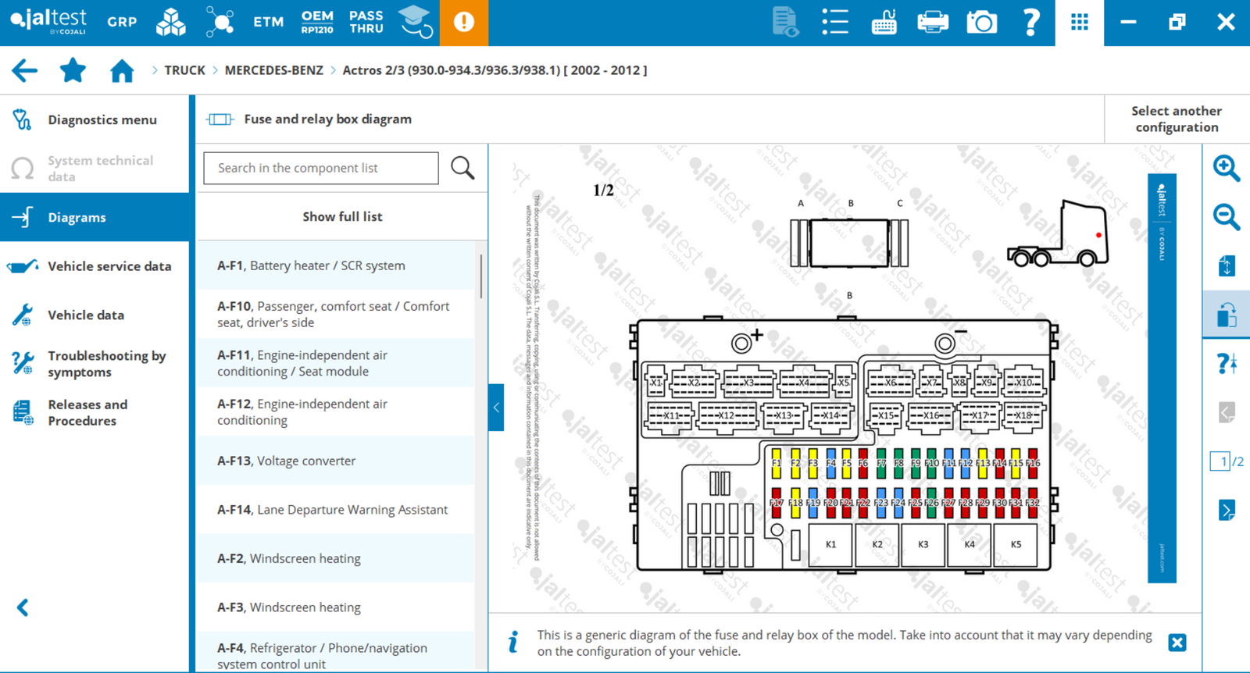
Task: Select Diagrams in sidebar
Action: click(95, 217)
